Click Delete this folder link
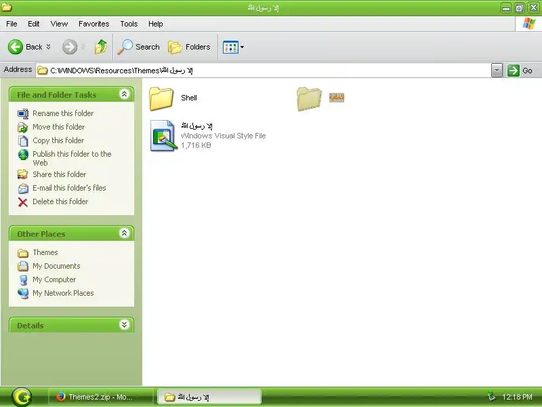The image size is (542, 407). click(x=60, y=201)
